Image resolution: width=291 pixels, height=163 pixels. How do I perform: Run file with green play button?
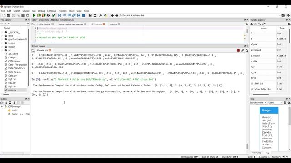34,15
